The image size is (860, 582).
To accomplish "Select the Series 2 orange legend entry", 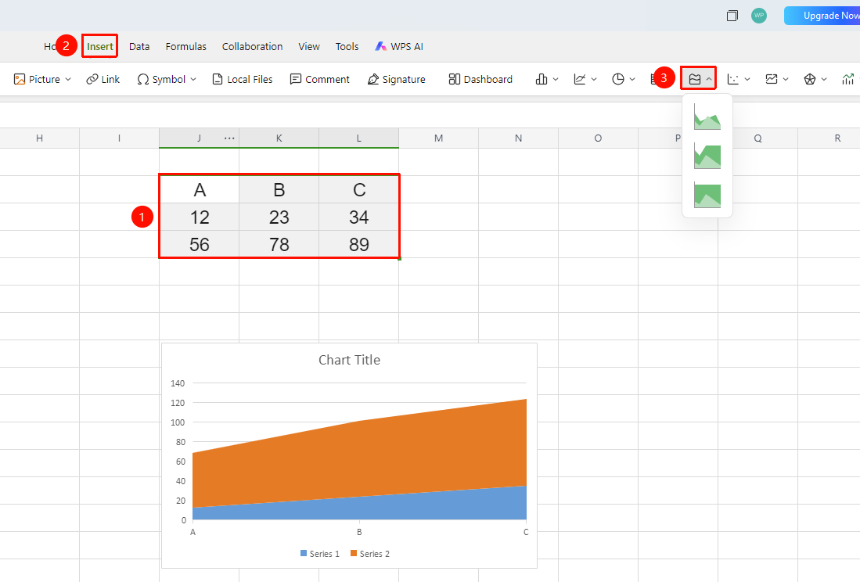I will click(370, 554).
